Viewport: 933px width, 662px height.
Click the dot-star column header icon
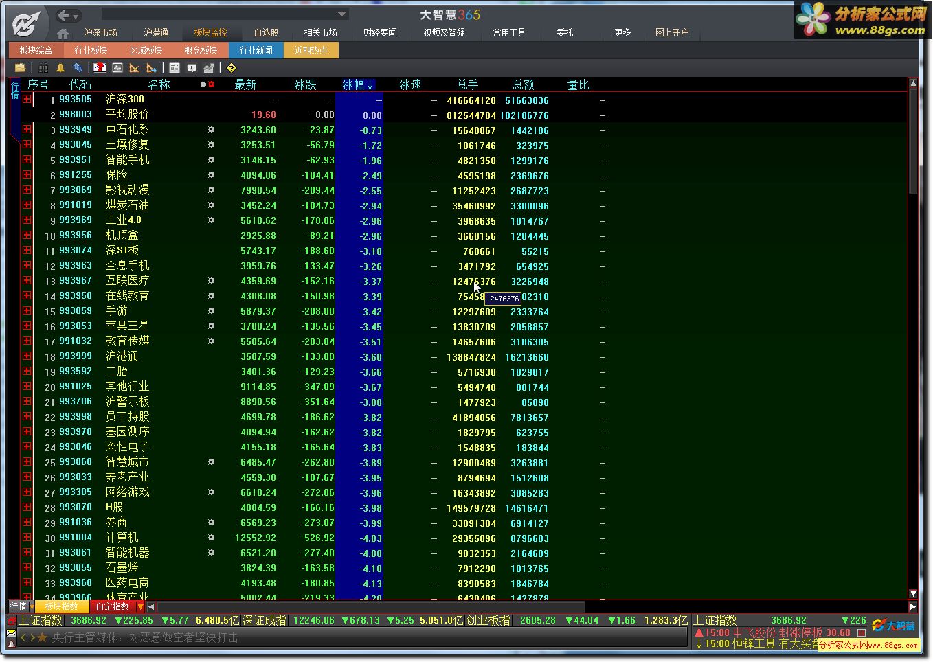(x=207, y=84)
